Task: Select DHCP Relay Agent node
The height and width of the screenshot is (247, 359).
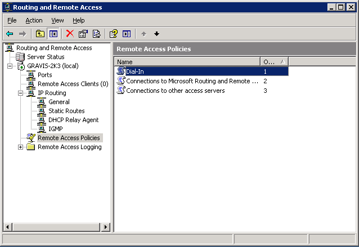Action: 74,120
